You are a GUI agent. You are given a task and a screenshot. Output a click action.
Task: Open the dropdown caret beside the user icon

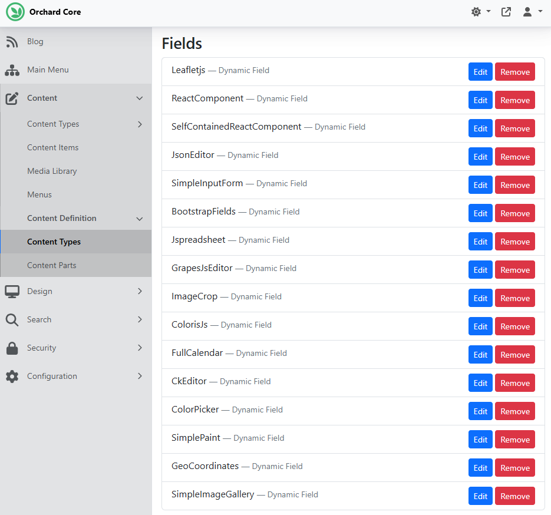tap(540, 12)
